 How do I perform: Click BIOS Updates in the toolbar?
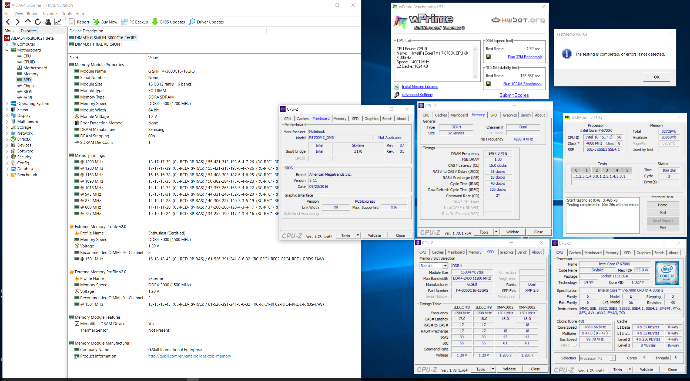tap(169, 22)
